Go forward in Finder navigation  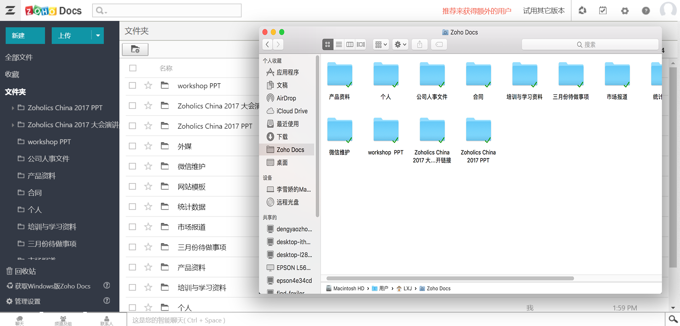click(x=279, y=44)
